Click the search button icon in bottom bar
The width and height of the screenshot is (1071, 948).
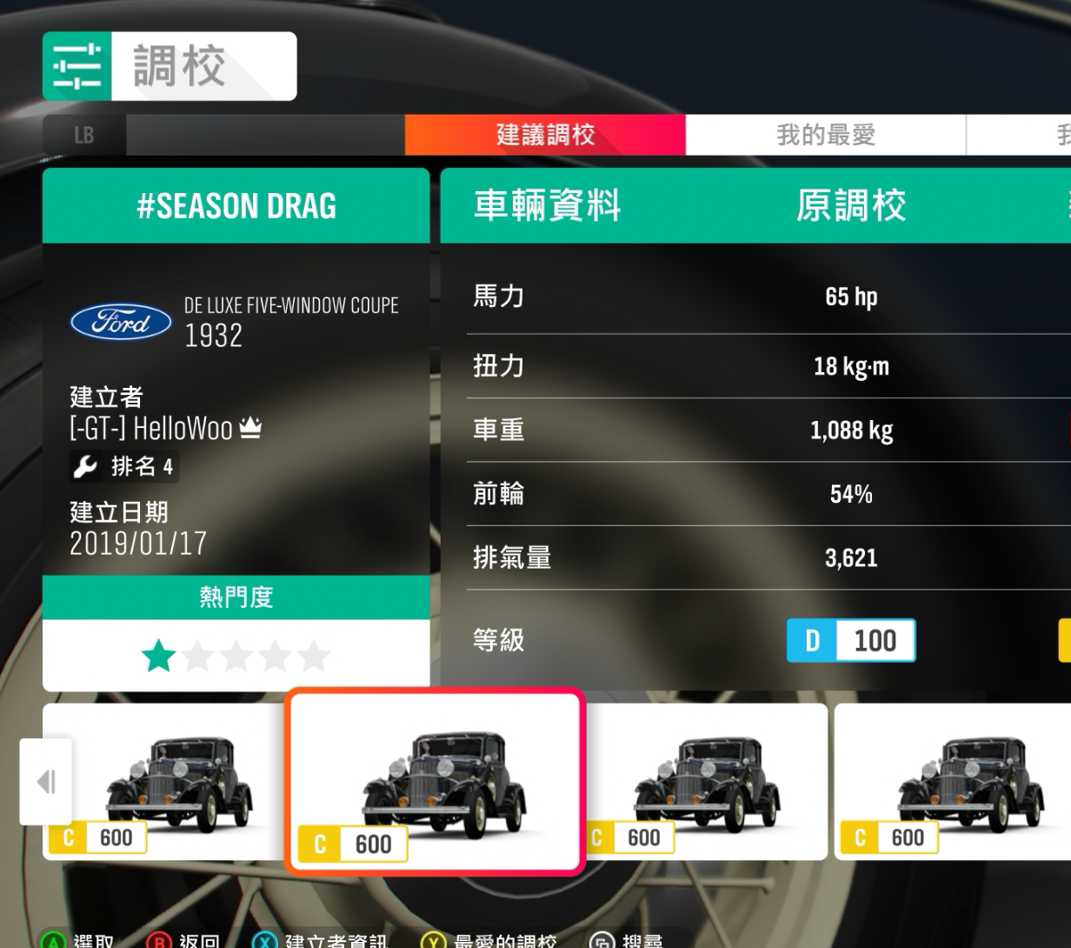[x=602, y=940]
